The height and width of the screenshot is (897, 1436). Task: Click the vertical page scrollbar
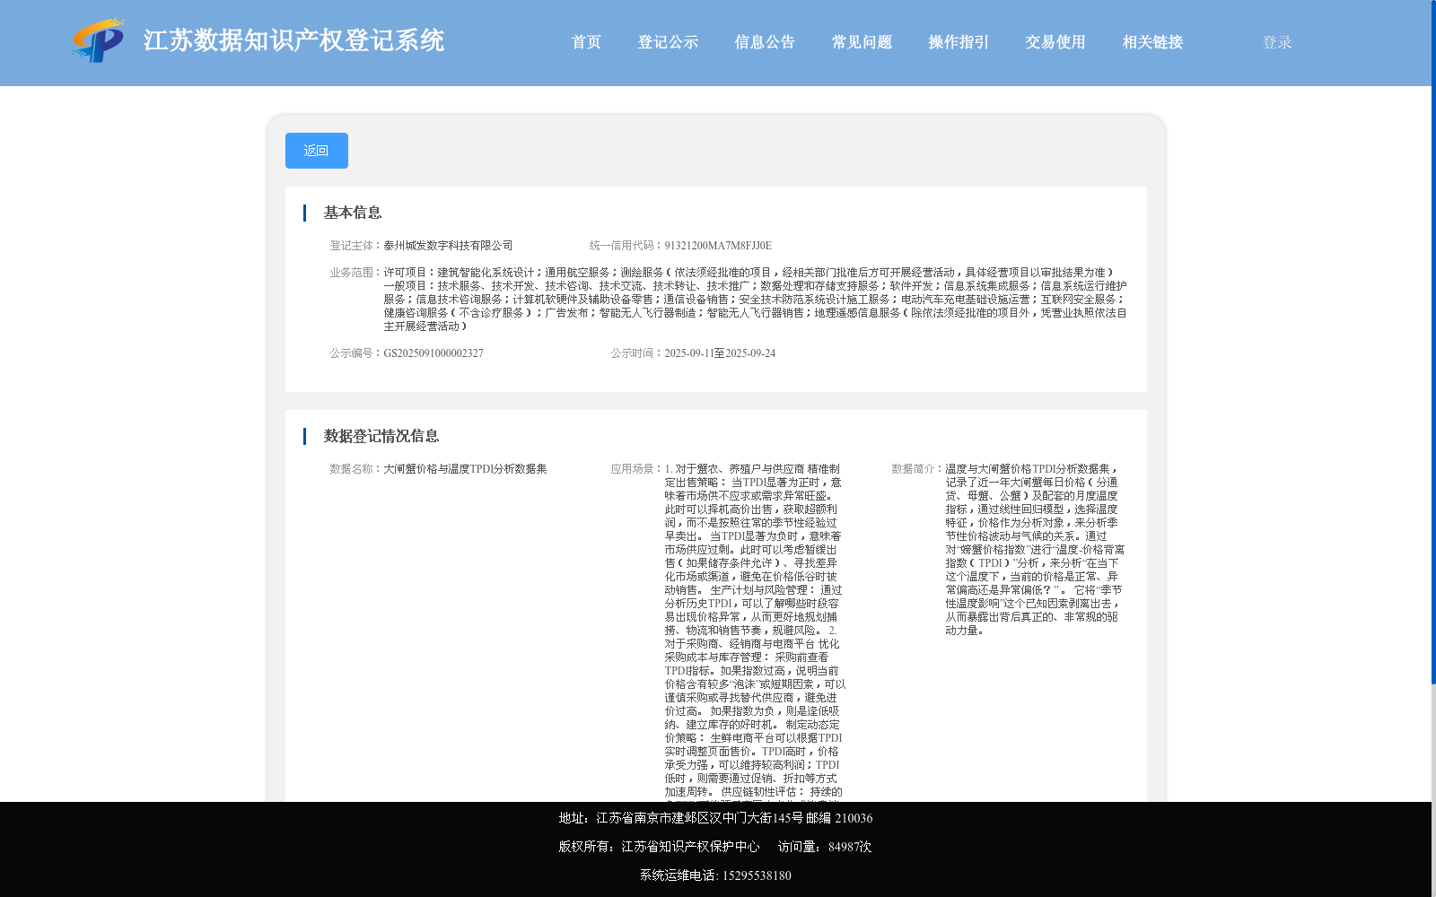pyautogui.click(x=1433, y=341)
